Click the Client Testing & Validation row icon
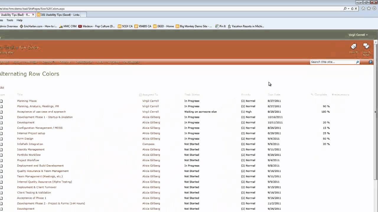 (1, 193)
